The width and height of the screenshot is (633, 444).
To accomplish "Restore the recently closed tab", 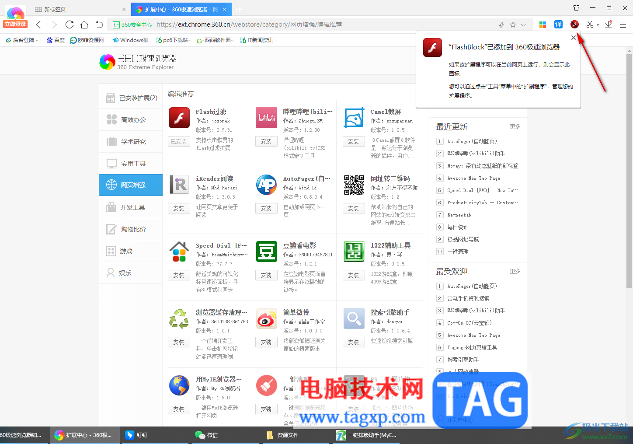I will point(99,24).
